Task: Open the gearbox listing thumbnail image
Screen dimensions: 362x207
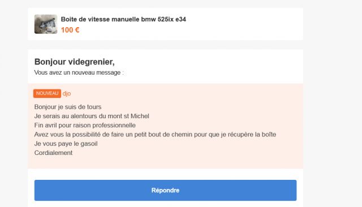Action: [x=46, y=24]
